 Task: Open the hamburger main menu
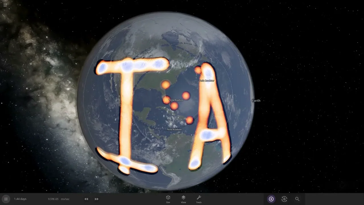point(5,5)
